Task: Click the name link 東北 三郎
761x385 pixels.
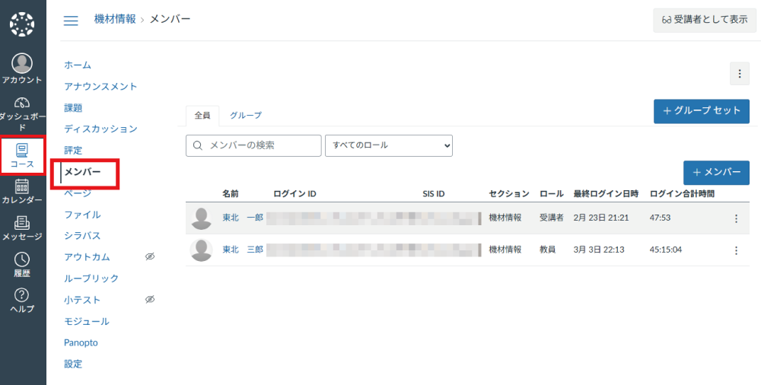Action: tap(243, 250)
